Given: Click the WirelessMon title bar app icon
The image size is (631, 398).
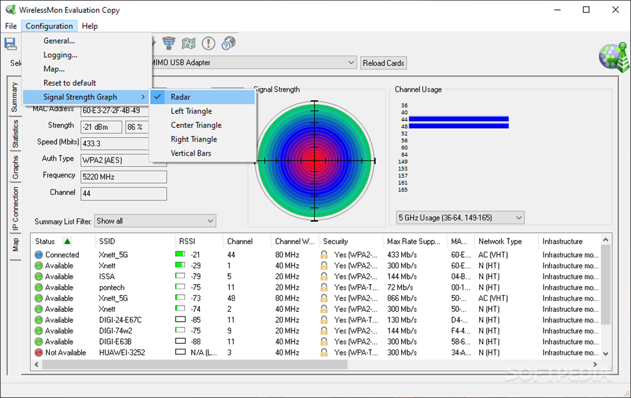Looking at the screenshot, I should 10,10.
